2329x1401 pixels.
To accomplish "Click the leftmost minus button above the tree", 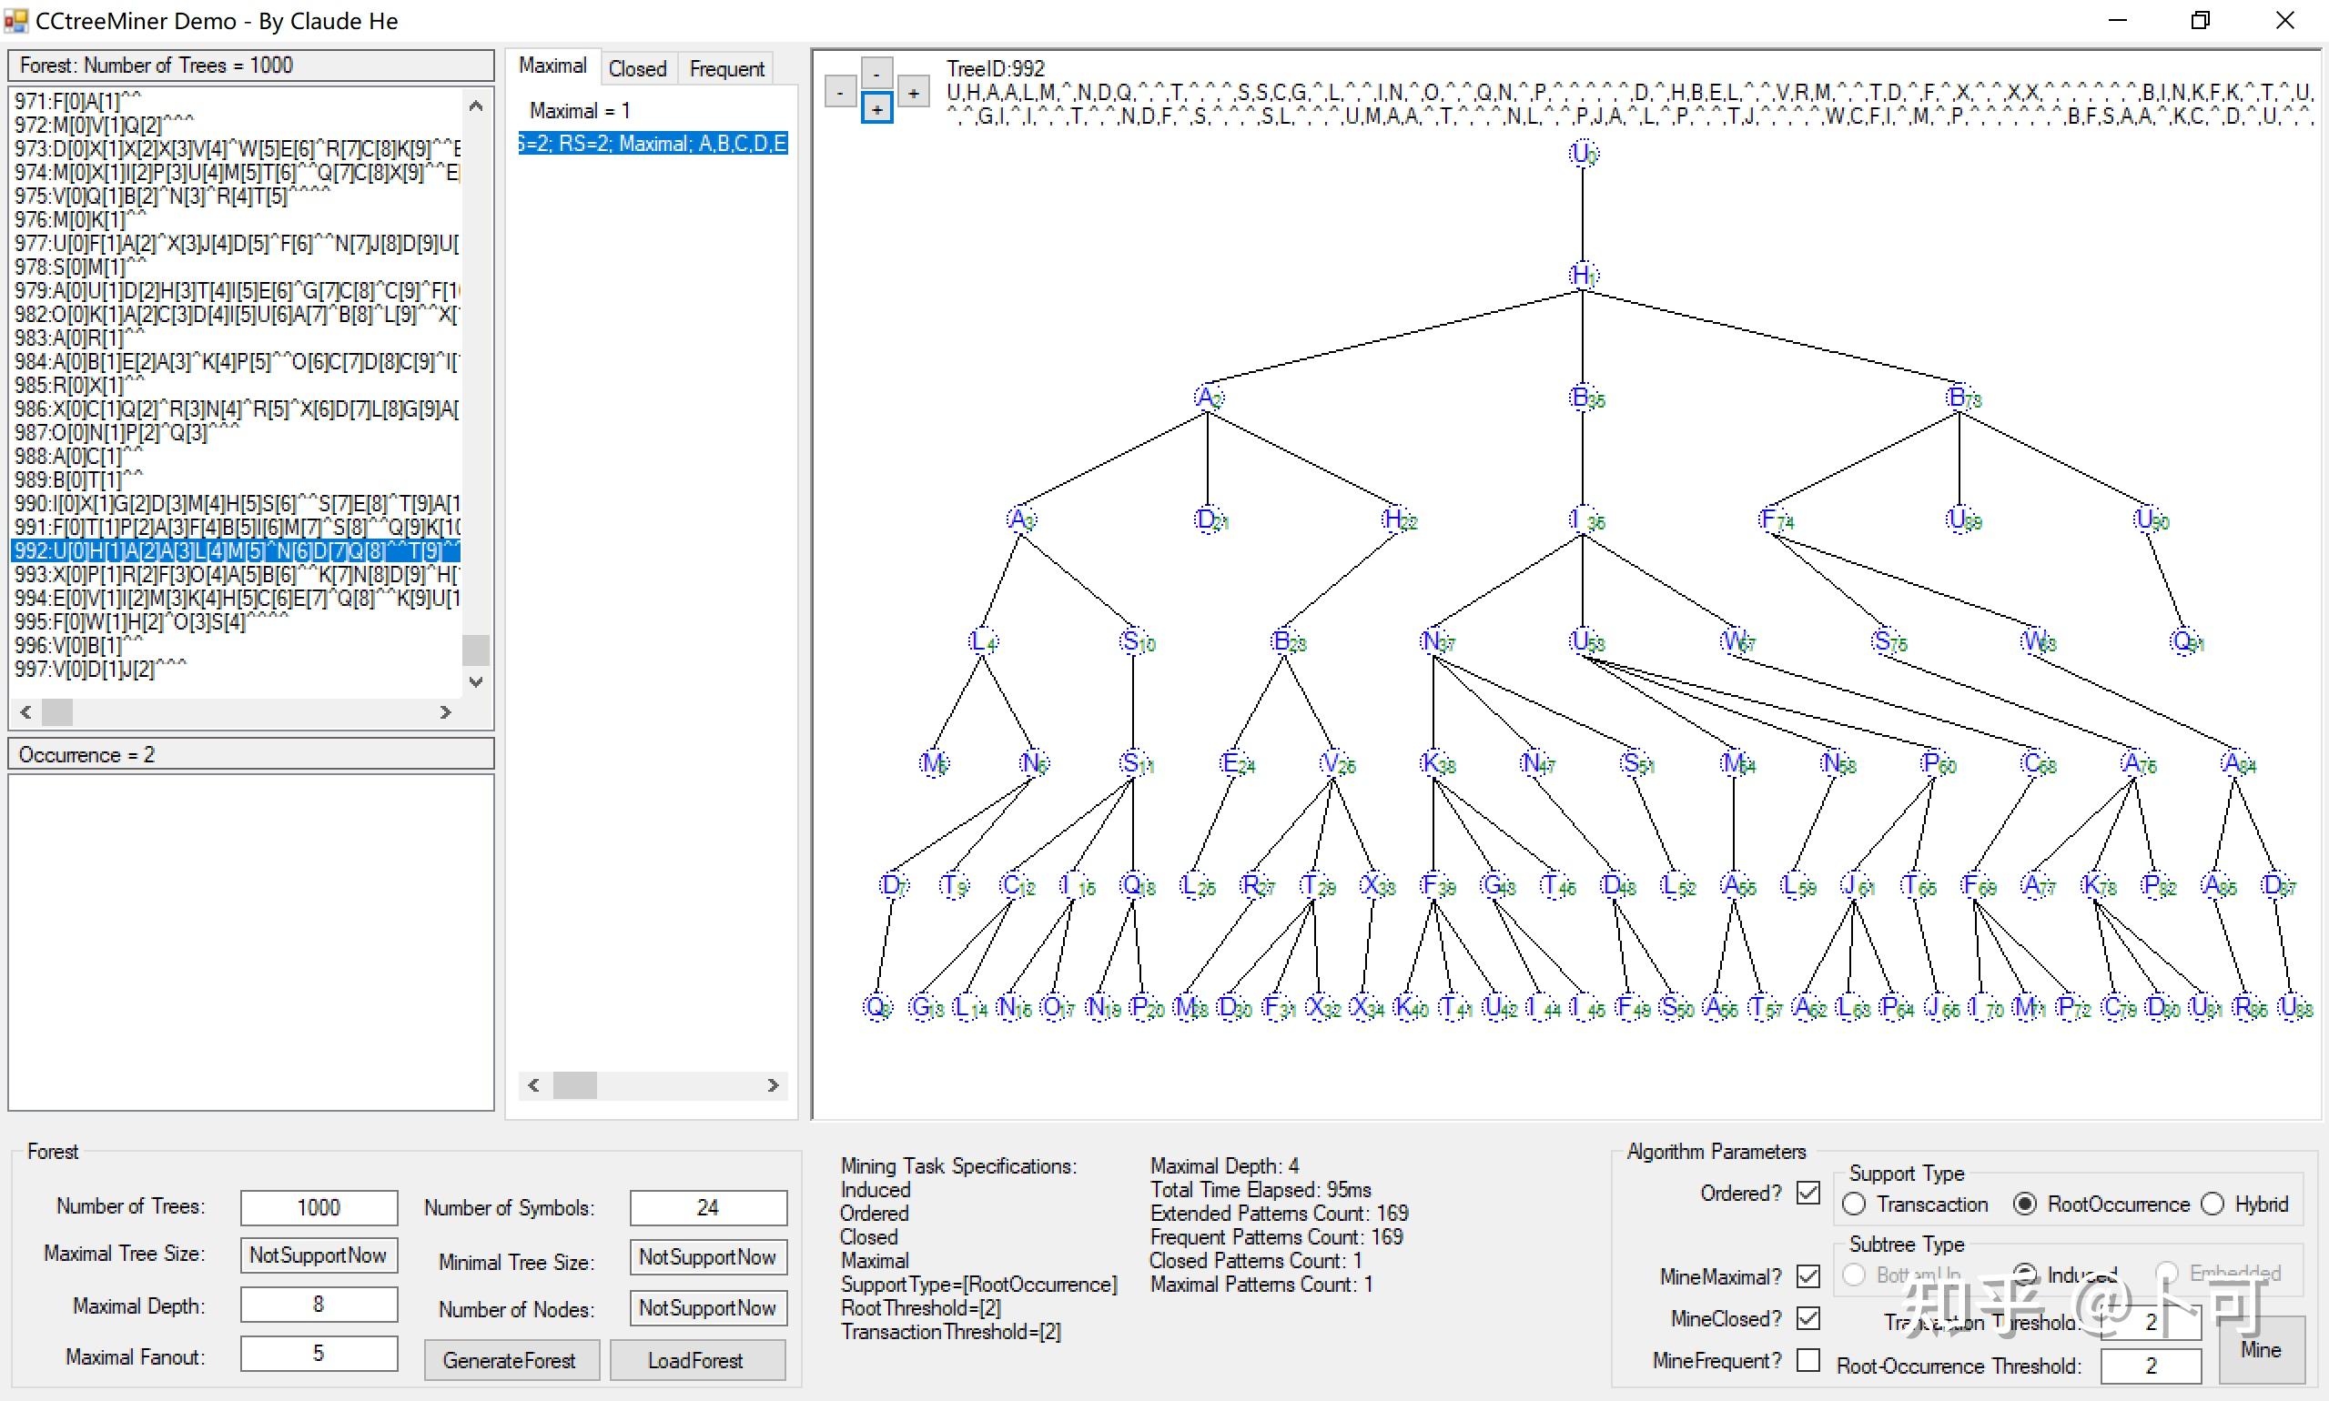I will [x=840, y=93].
